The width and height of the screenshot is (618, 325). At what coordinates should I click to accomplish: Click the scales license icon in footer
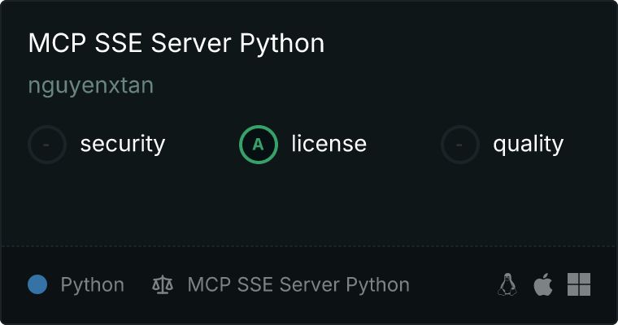coord(163,285)
